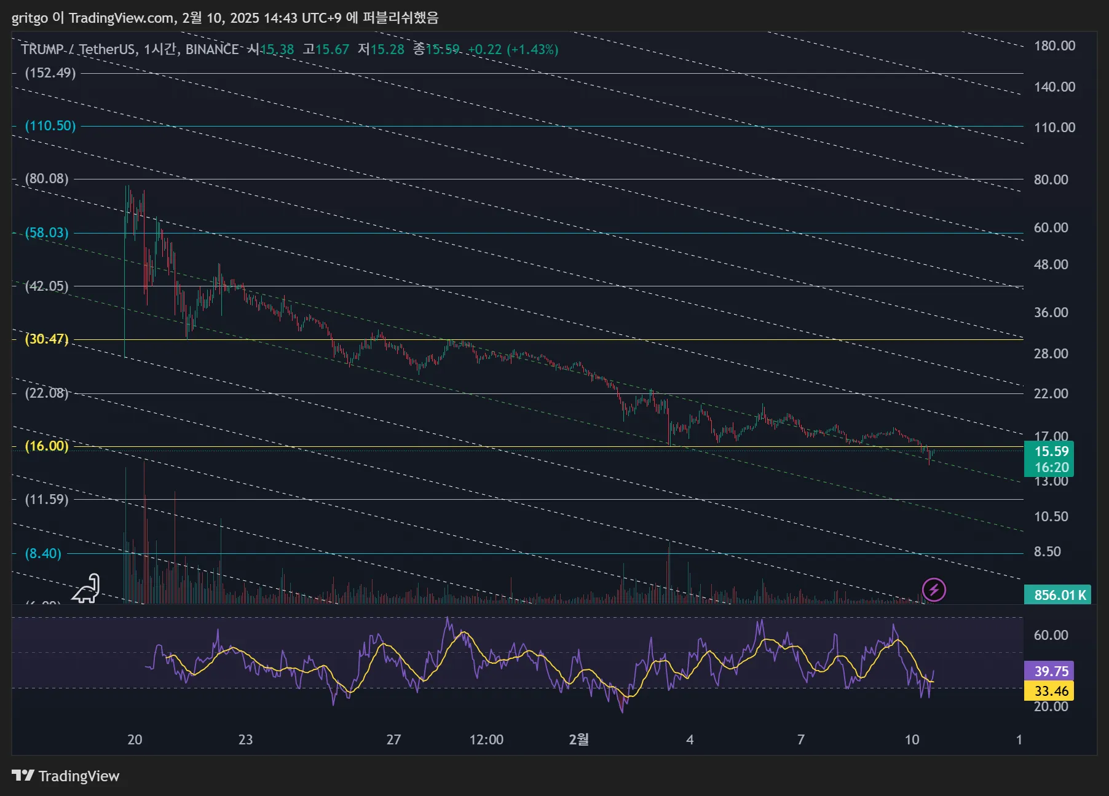Click the yellow (30.47) level label
Viewport: 1109px width, 796px height.
pos(47,339)
